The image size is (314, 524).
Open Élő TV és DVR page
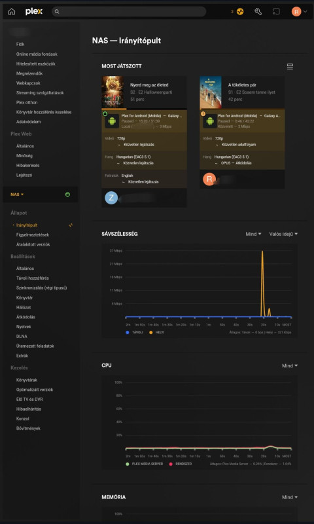(x=29, y=400)
